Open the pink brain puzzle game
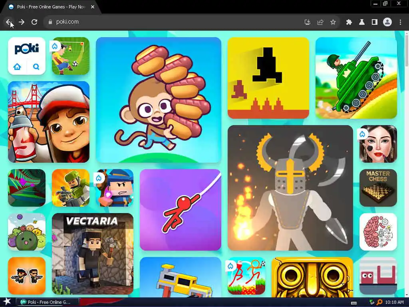Viewport: 409px width, 307px height. click(378, 232)
